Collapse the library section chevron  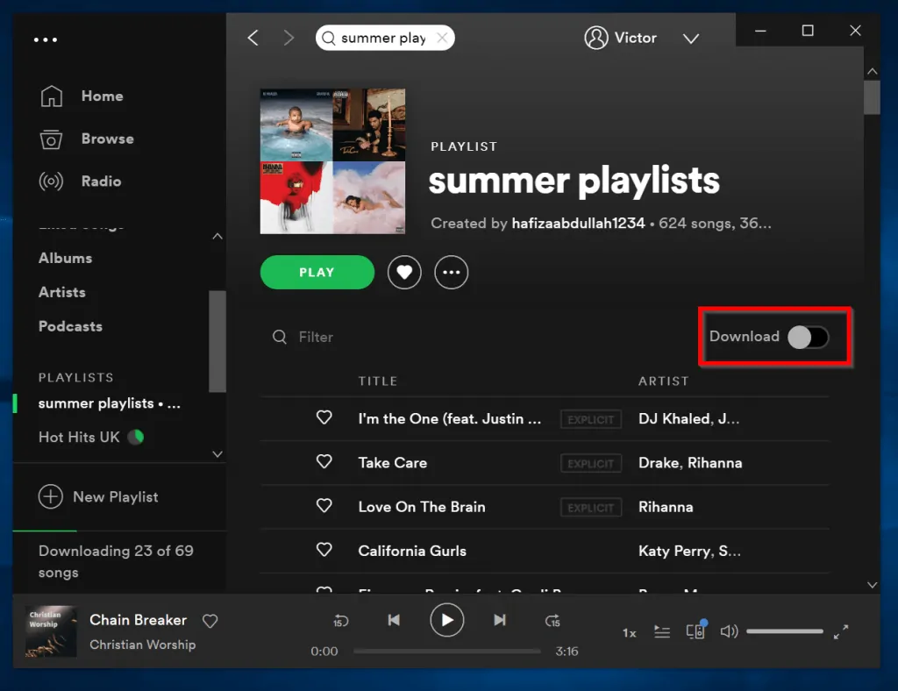point(217,236)
